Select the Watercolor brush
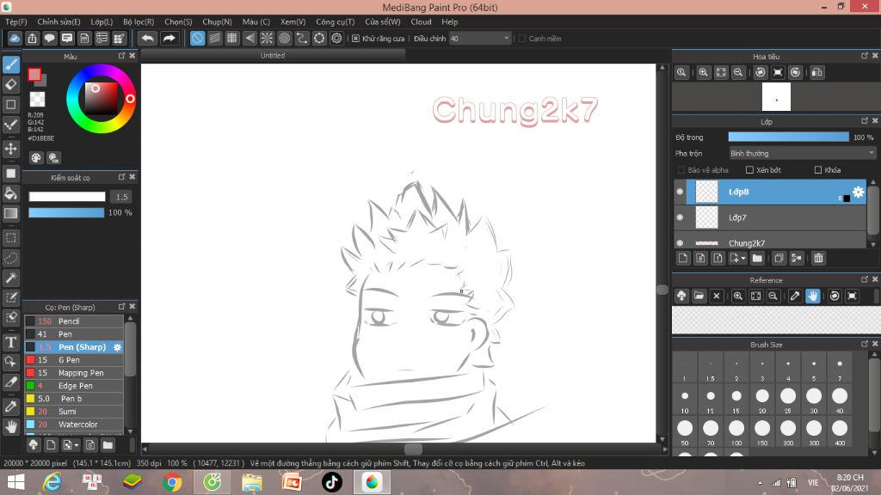Screen dimensions: 881x495 [x=74, y=425]
